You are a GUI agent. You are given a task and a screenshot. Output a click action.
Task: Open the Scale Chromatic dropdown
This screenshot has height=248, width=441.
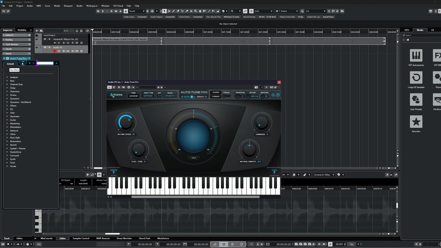click(x=170, y=96)
